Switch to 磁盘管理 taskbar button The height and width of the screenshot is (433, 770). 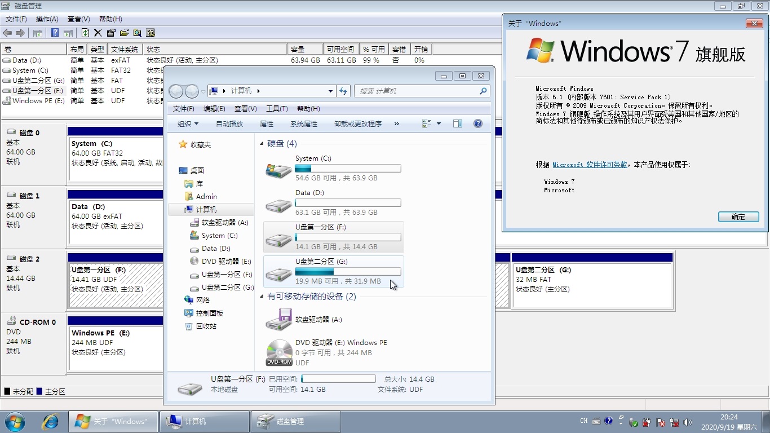296,421
